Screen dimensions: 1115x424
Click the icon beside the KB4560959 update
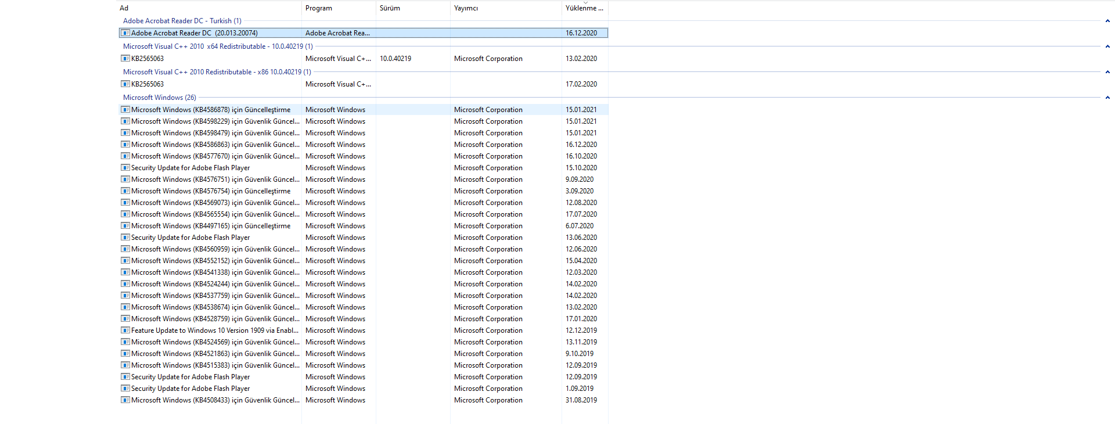pos(125,249)
